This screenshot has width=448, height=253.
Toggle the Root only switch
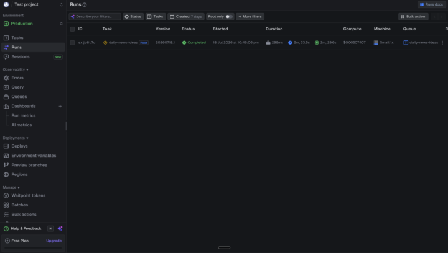229,17
